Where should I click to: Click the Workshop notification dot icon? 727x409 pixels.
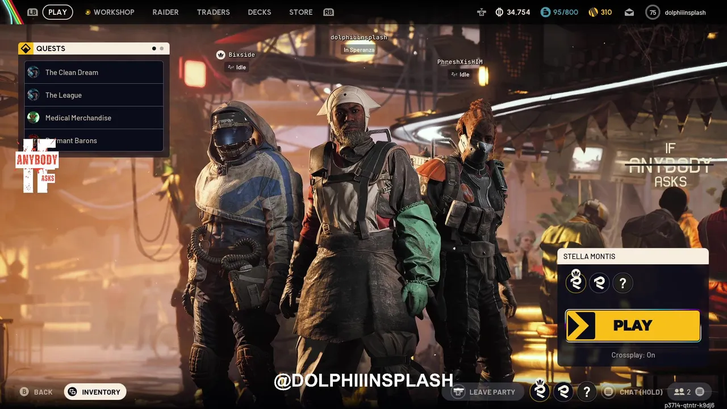[87, 12]
